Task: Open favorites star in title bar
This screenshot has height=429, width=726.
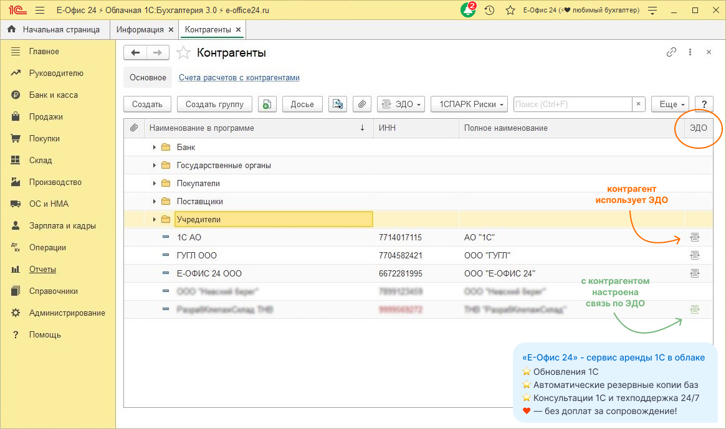Action: pyautogui.click(x=510, y=10)
